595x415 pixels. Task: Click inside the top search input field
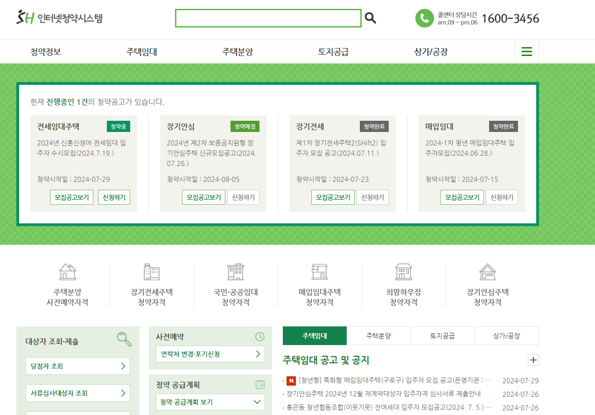pyautogui.click(x=268, y=18)
